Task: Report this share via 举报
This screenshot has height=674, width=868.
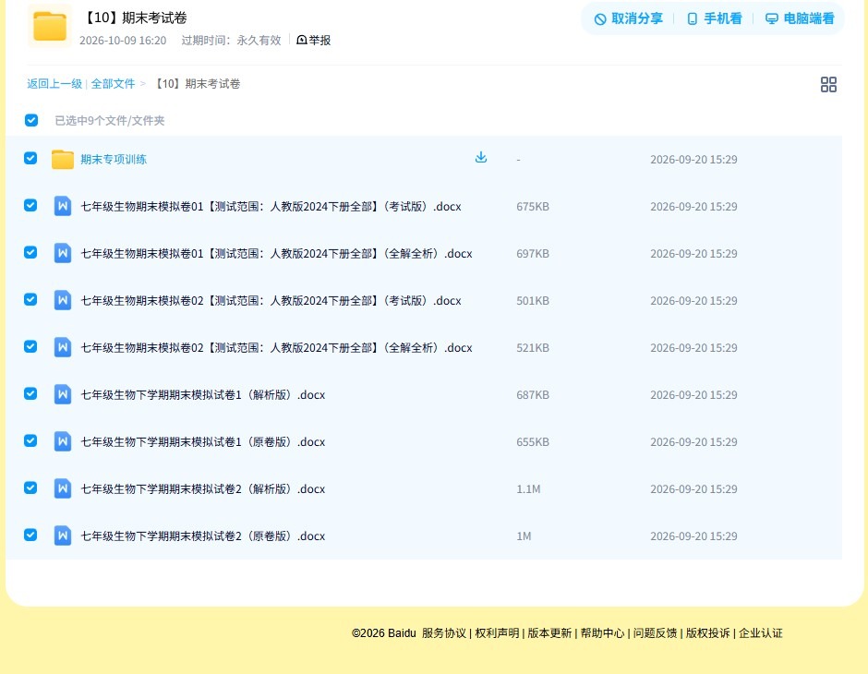Action: pos(314,40)
